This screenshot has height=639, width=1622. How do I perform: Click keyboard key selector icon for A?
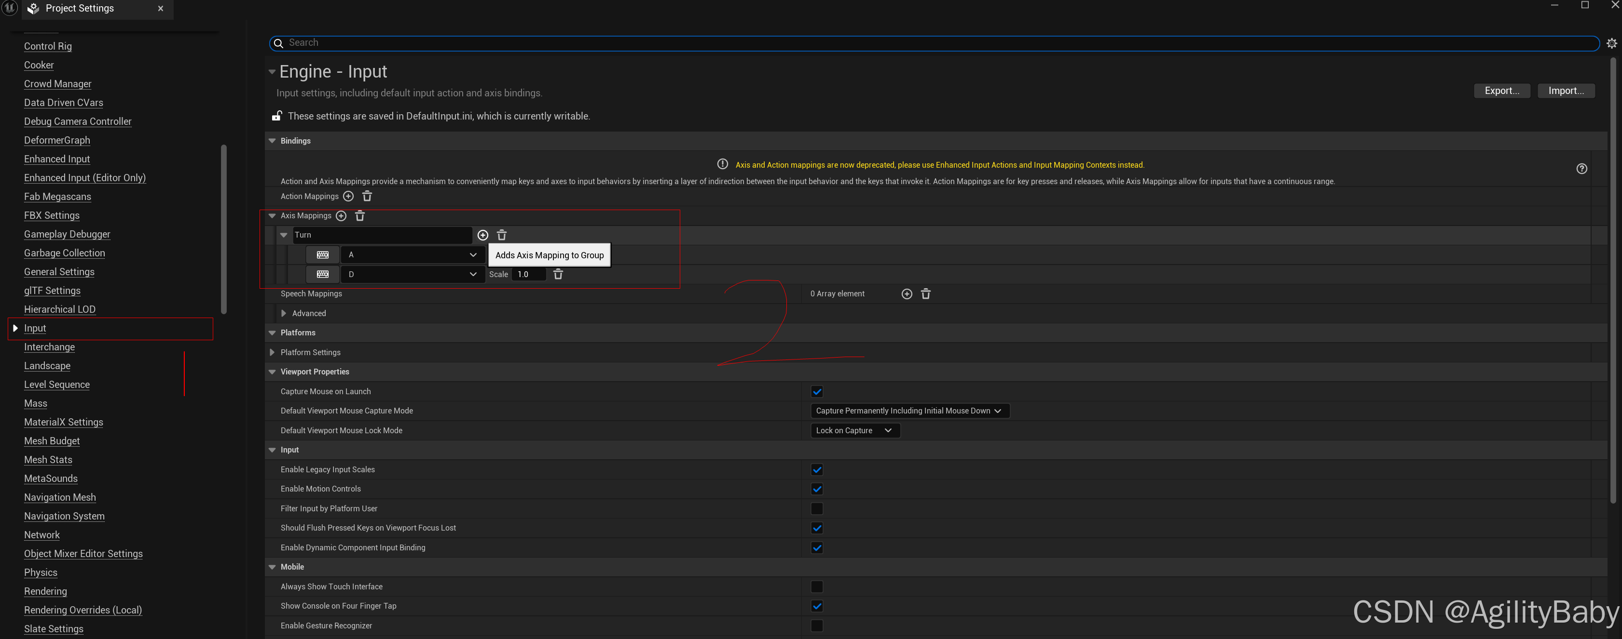coord(322,255)
